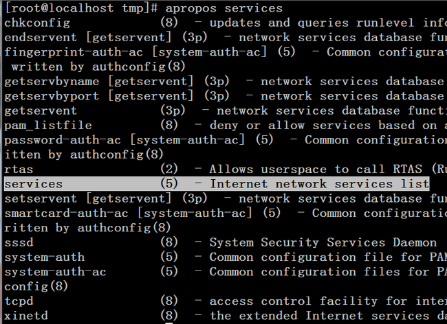Click the root@localhost tmp prompt
The image size is (447, 324).
(81, 8)
